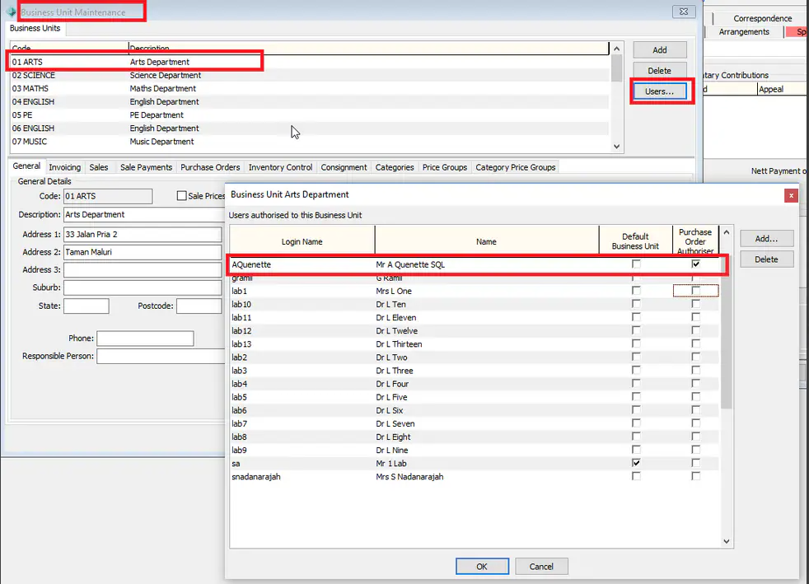Check Default Business Unit for lab5
The image size is (809, 584).
click(x=636, y=397)
